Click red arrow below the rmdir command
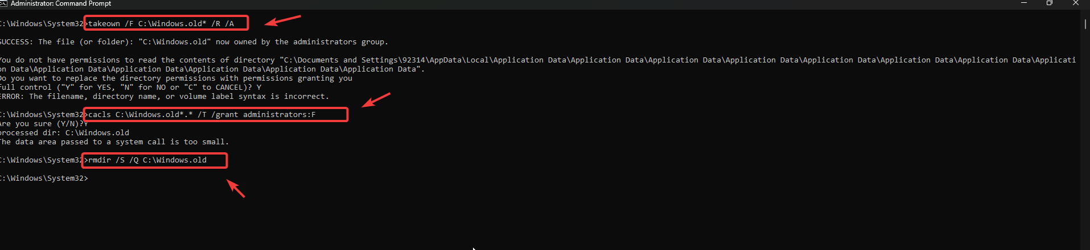Viewport: 1090px width, 250px height. point(236,188)
